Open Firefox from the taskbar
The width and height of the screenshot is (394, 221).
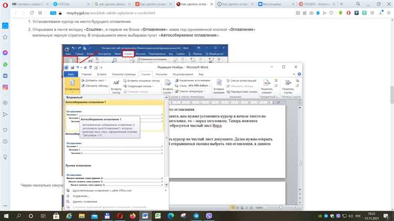(132, 216)
